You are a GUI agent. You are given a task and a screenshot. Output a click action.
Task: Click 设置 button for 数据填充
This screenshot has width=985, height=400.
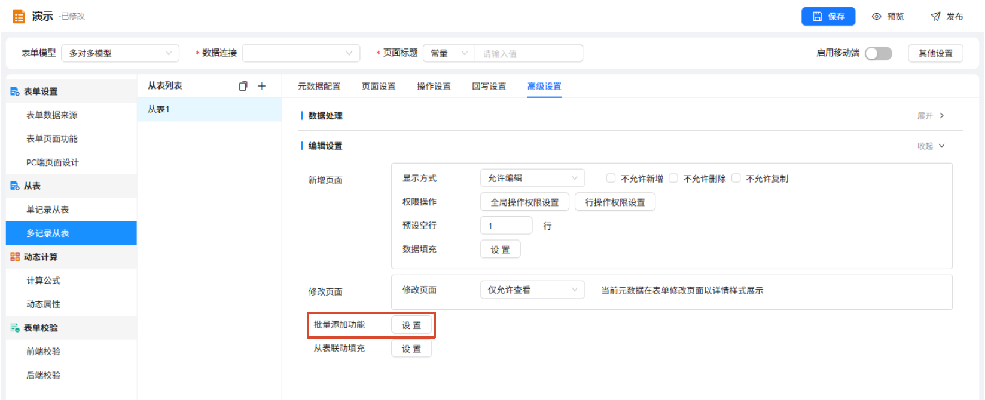[x=500, y=250]
